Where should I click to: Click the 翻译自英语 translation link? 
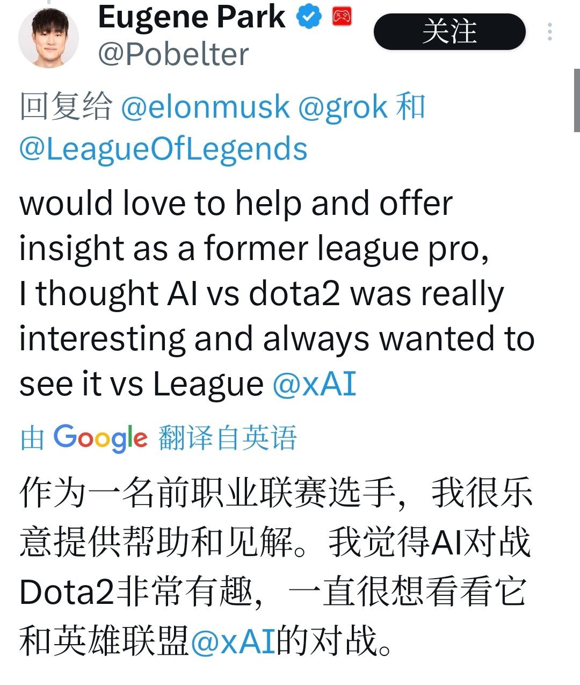pos(228,437)
